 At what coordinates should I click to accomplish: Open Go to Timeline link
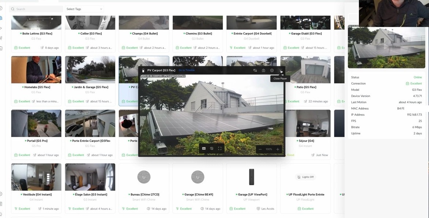point(187,70)
